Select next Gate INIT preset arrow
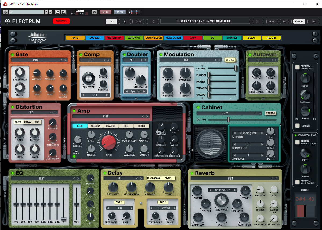The image size is (322, 230). (66, 60)
